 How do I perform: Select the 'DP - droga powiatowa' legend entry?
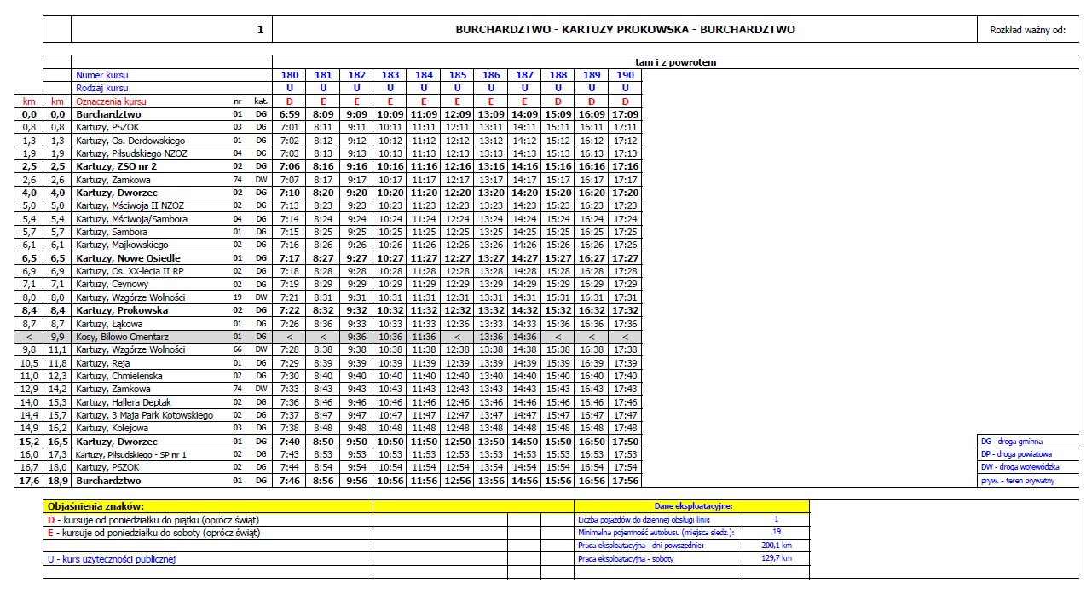1016,454
